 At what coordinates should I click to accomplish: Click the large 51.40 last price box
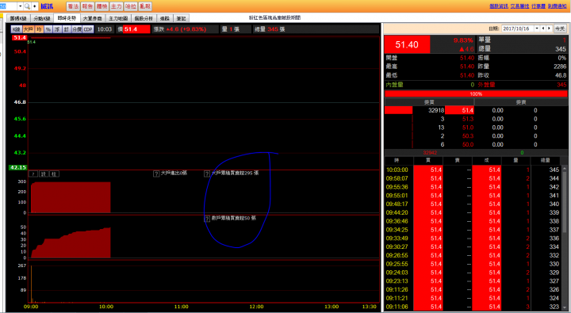(407, 44)
